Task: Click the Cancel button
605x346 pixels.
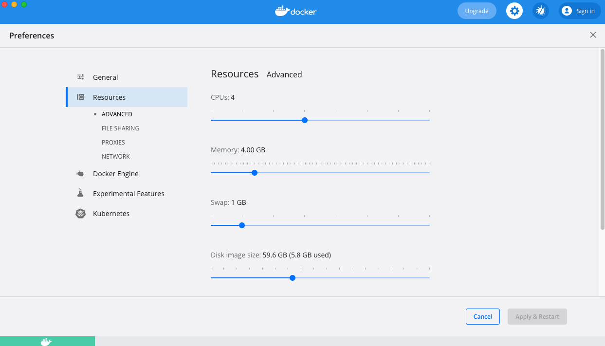Action: (482, 316)
